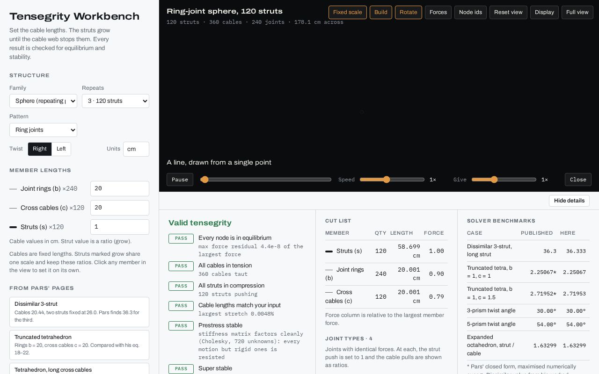Click the Joint rings (b) cut list row
The height and width of the screenshot is (374, 599).
387,274
